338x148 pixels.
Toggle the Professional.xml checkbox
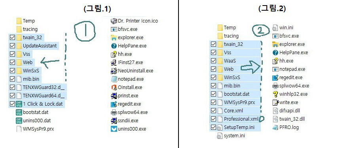tap(213, 119)
